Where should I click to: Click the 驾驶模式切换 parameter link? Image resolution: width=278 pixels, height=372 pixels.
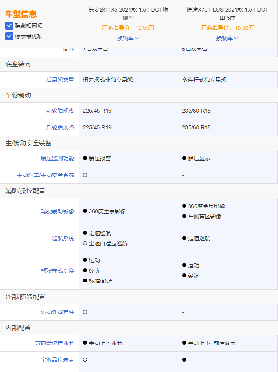coord(57,271)
